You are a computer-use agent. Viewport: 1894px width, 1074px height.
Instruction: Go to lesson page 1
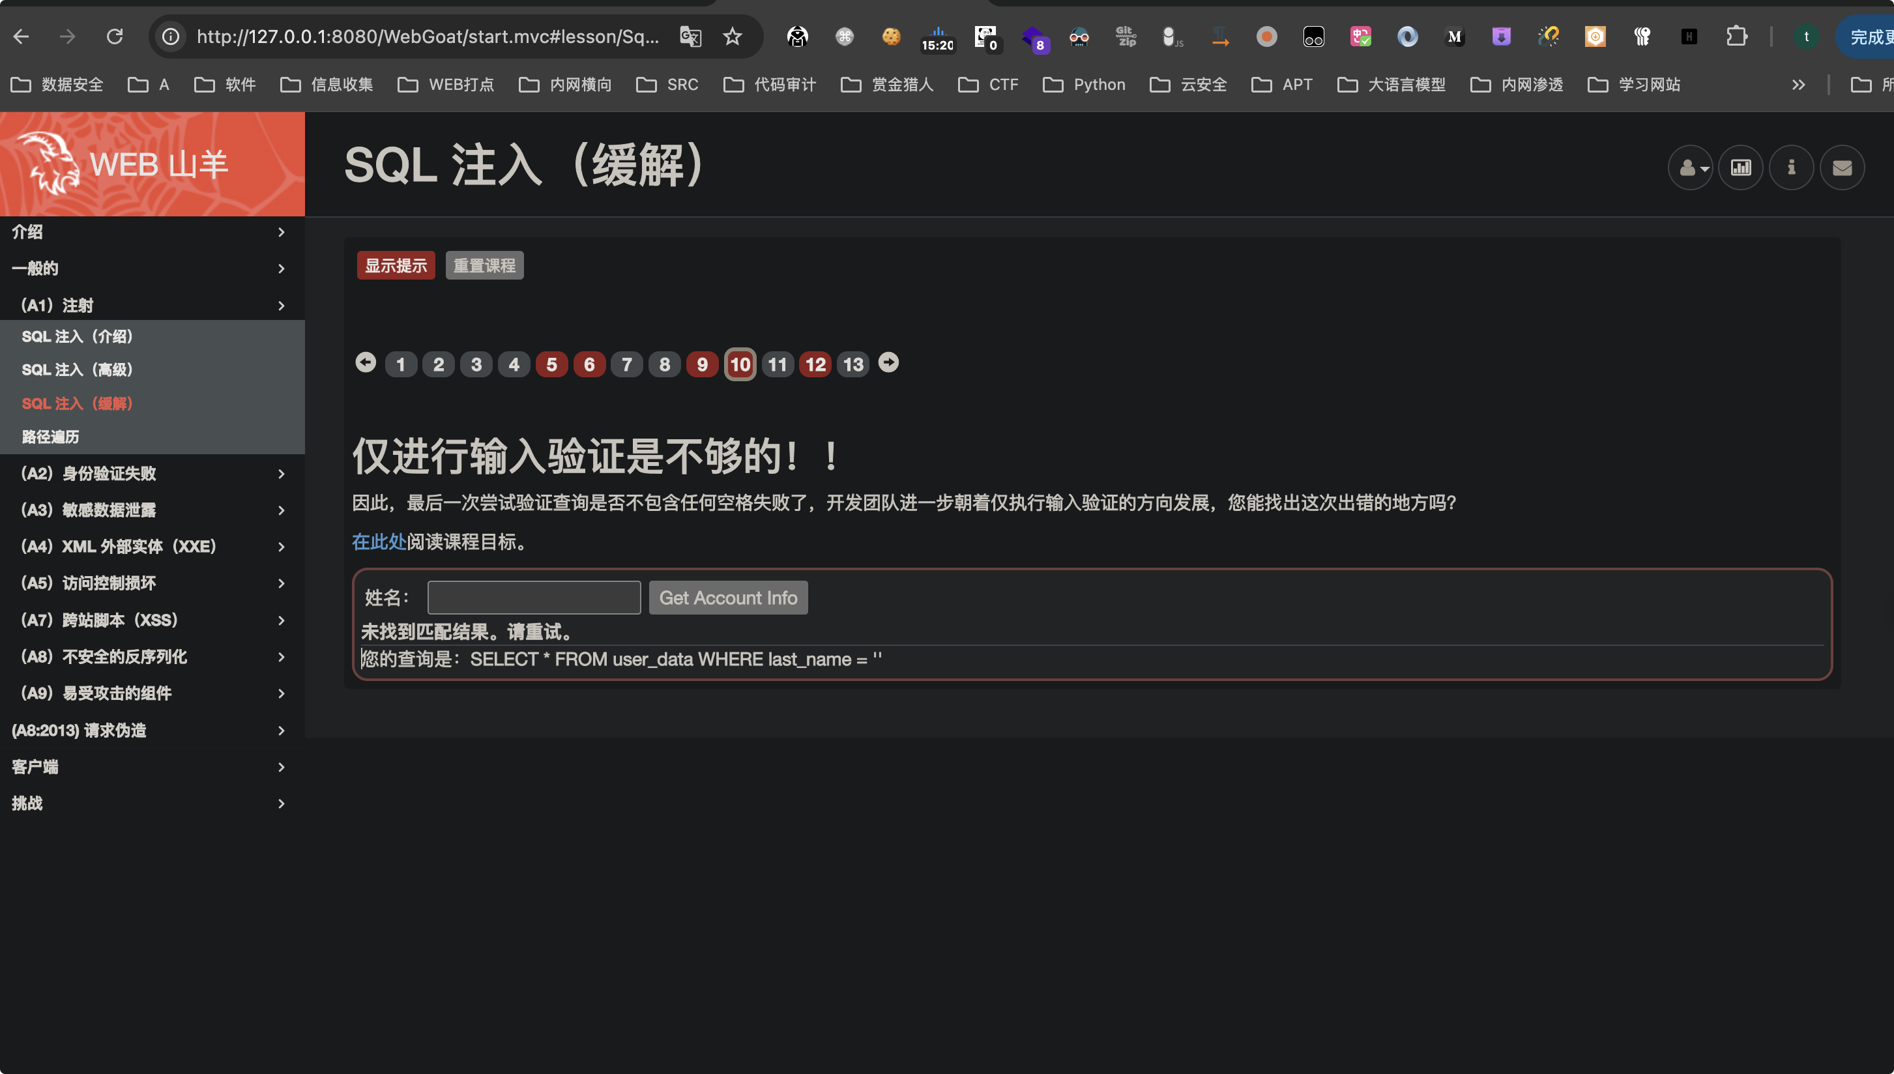(x=400, y=364)
